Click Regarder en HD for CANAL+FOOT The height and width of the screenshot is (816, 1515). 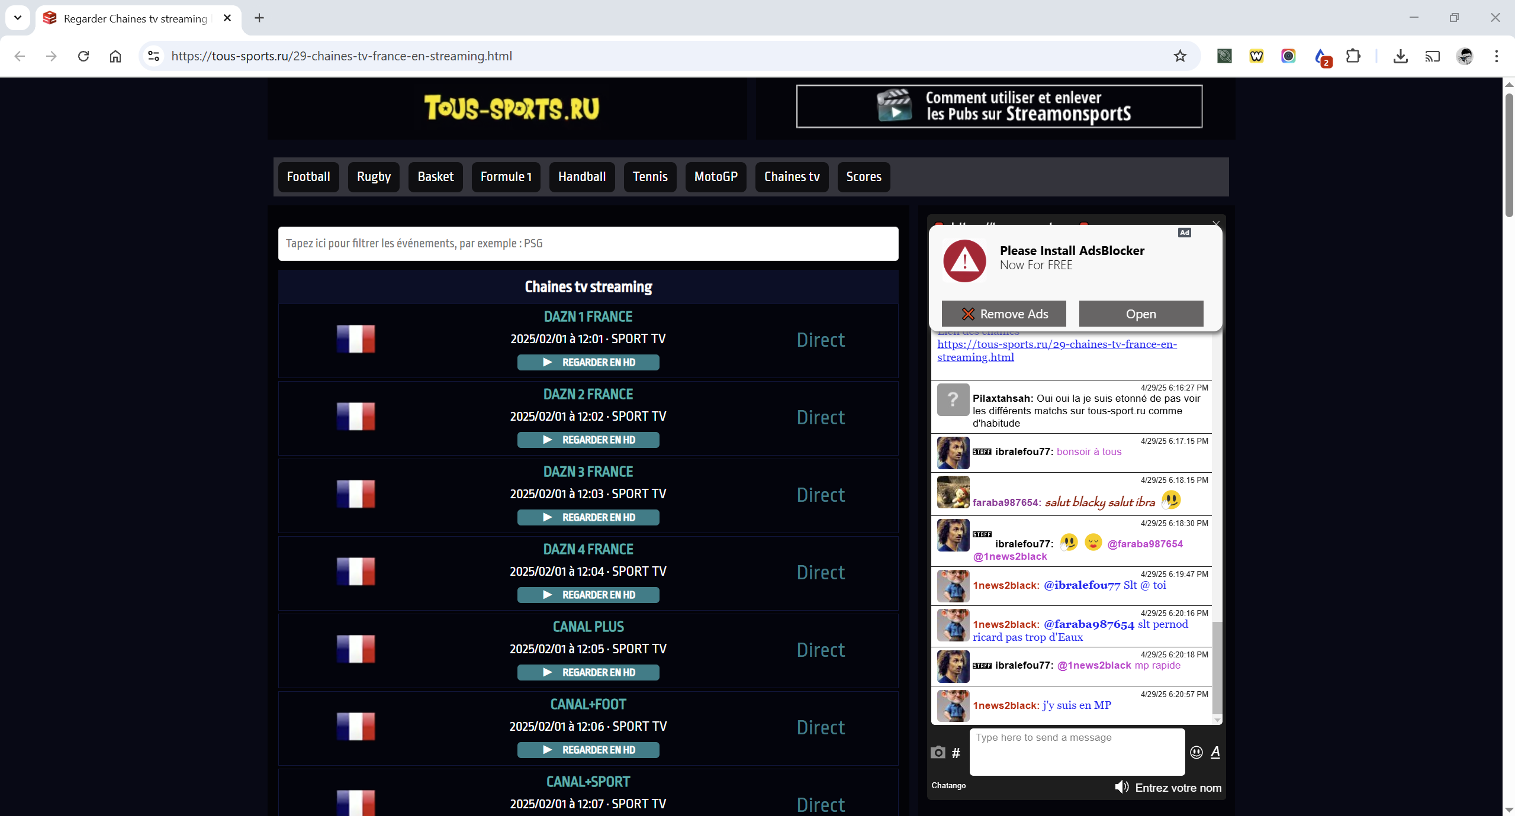[588, 750]
